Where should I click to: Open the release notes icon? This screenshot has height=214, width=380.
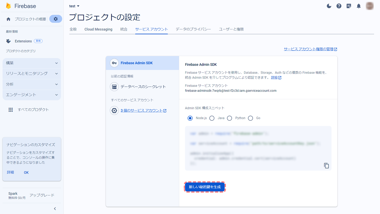349,6
